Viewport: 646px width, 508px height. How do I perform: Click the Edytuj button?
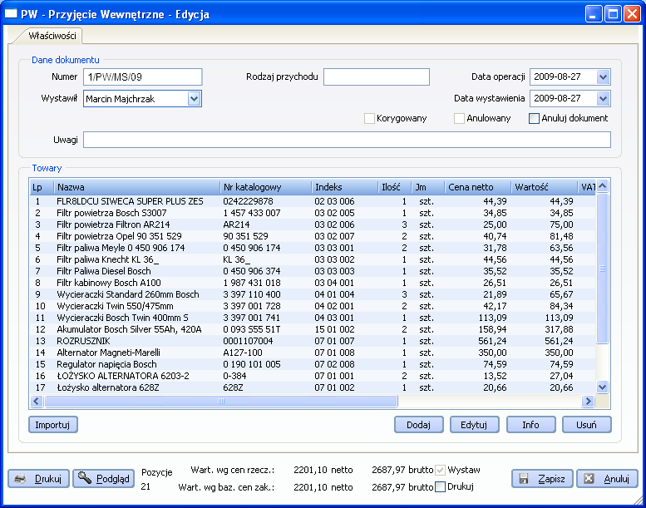pyautogui.click(x=474, y=425)
